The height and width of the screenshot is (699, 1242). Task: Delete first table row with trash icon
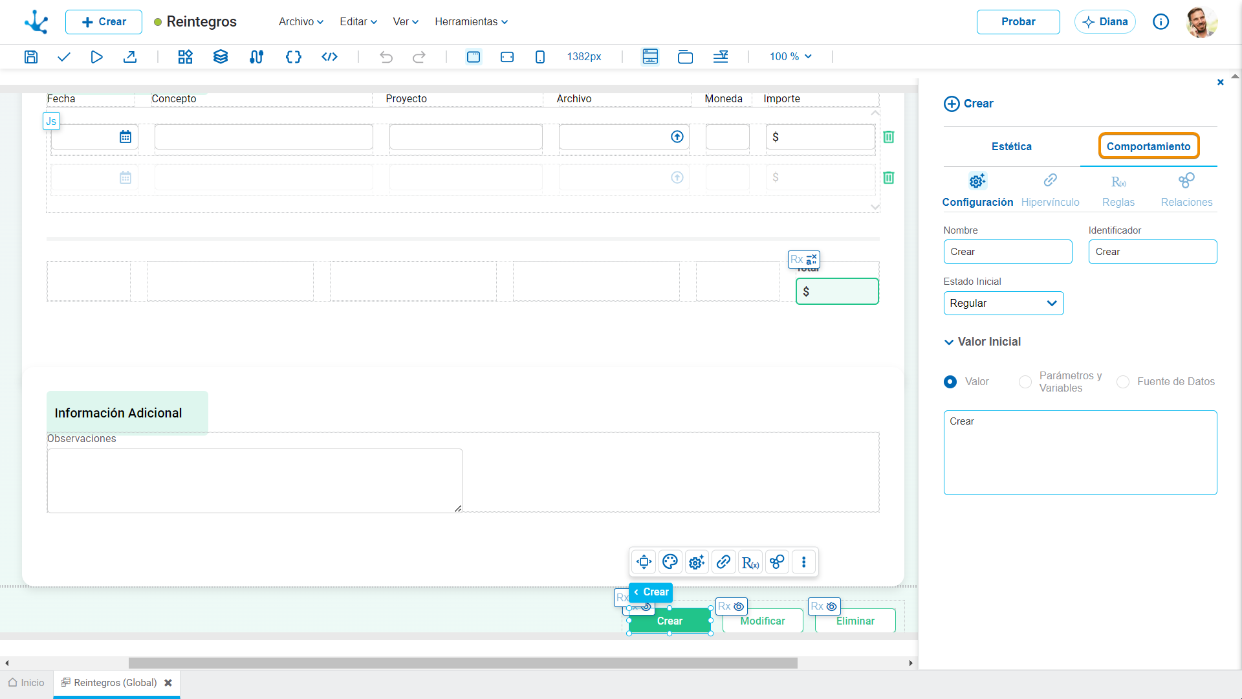pyautogui.click(x=889, y=137)
